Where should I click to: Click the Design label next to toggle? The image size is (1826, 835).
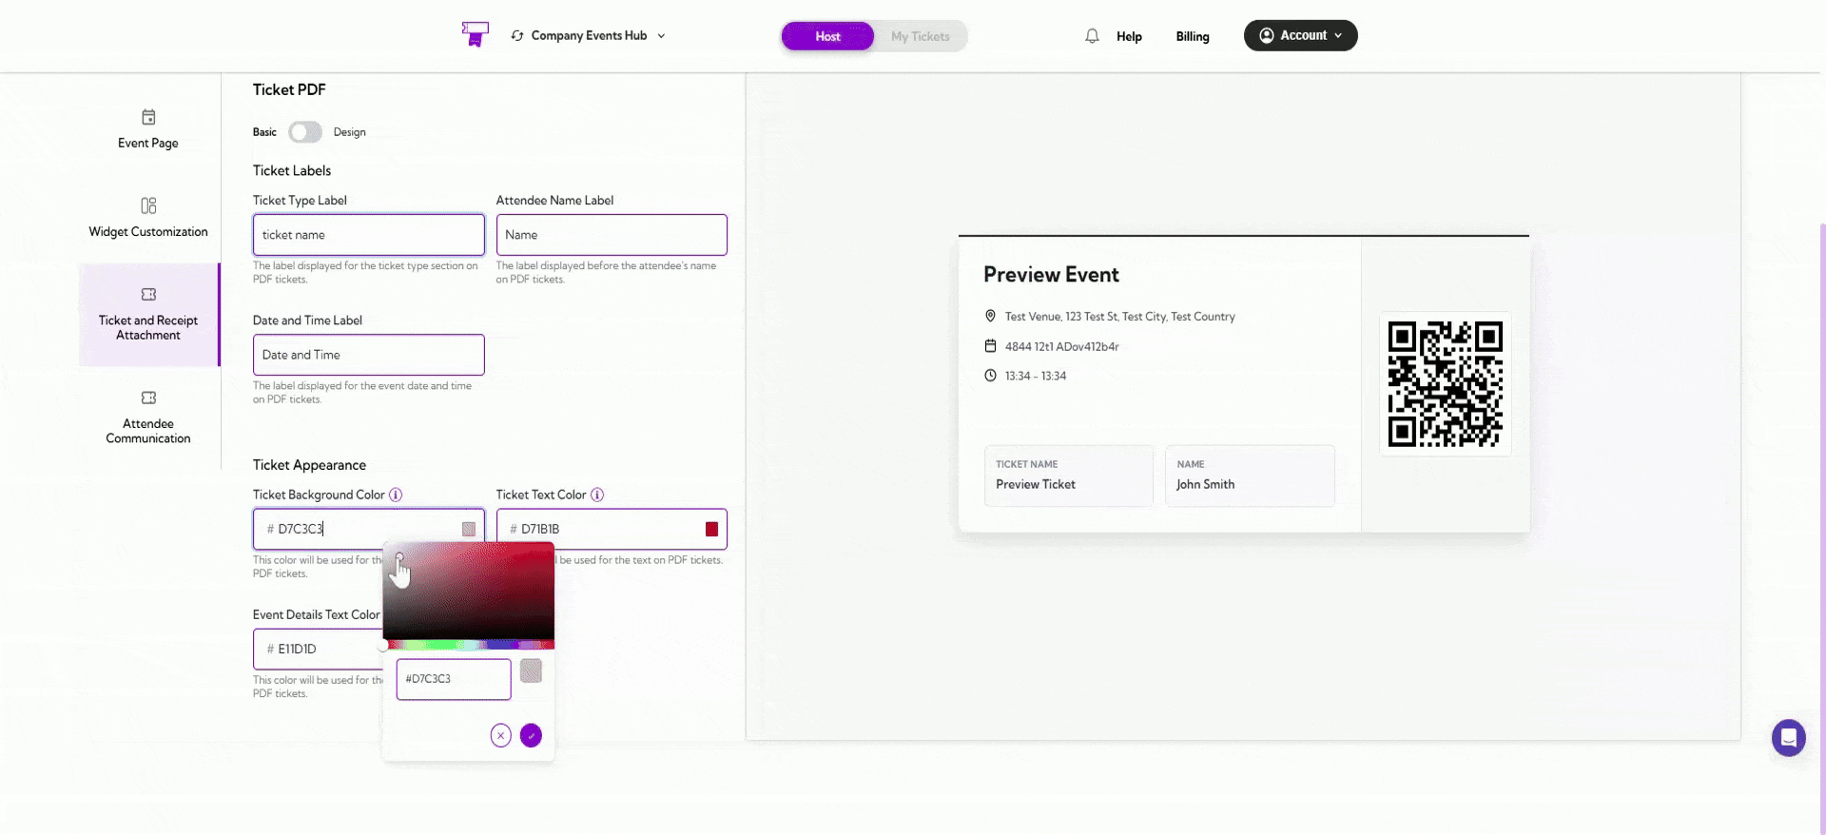click(349, 132)
